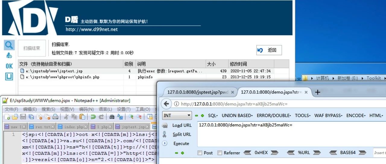Close the index.php tab in Notepad++

point(86,127)
